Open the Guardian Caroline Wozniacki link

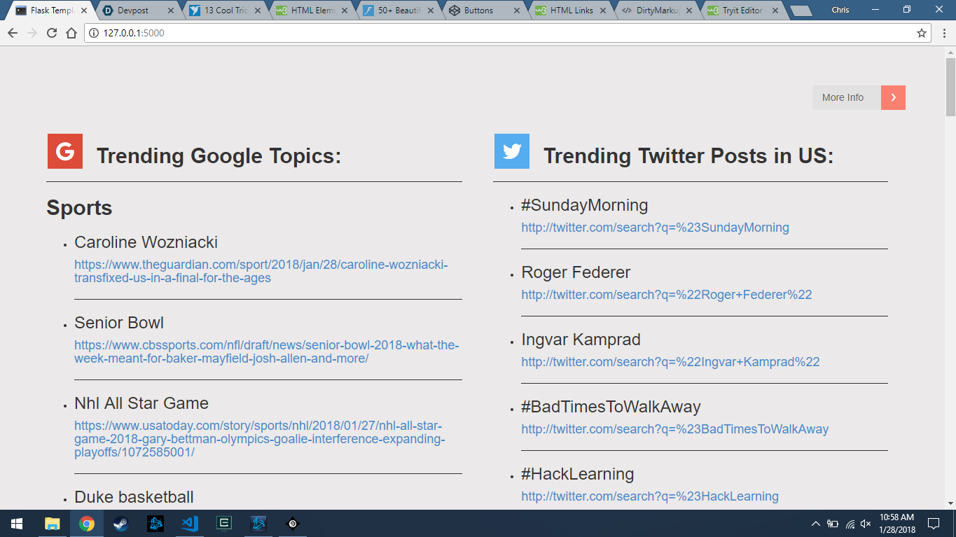click(261, 271)
